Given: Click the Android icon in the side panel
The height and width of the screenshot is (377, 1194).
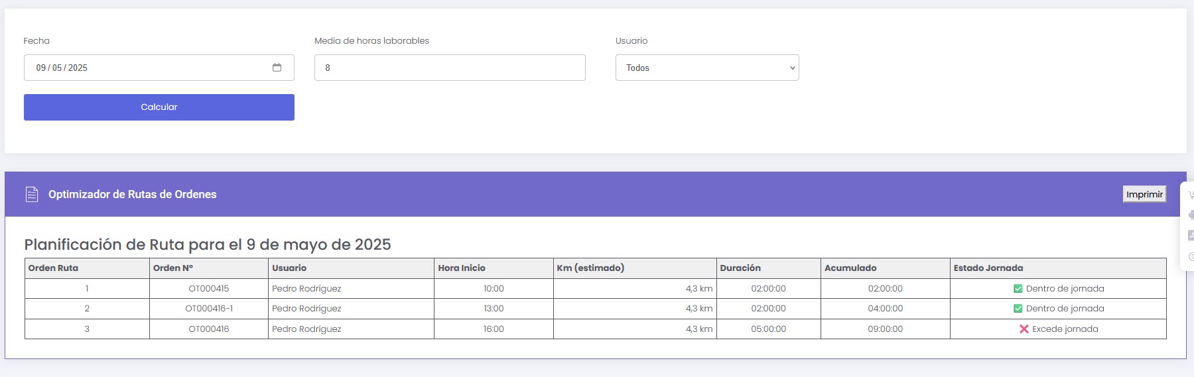Looking at the screenshot, I should coord(1191,215).
